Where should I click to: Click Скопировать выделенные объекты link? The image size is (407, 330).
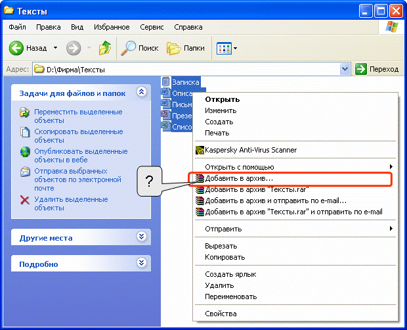[x=78, y=135]
